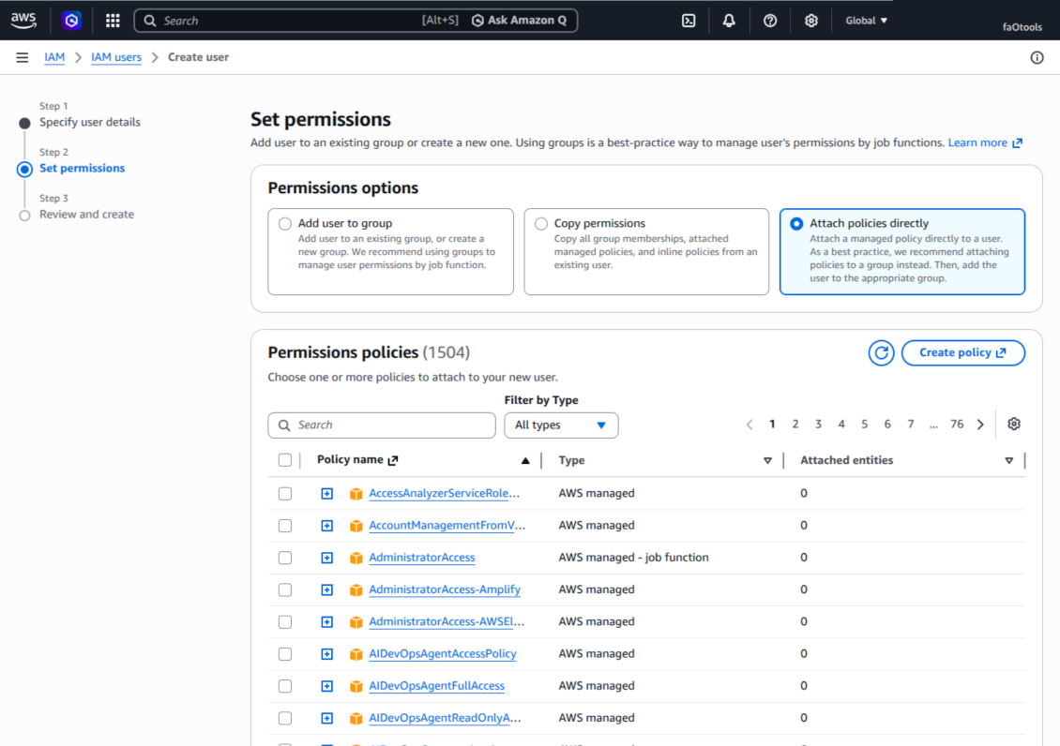Screen dimensions: 1060x746
Task: Go to page 5 of policies
Action: pyautogui.click(x=864, y=424)
